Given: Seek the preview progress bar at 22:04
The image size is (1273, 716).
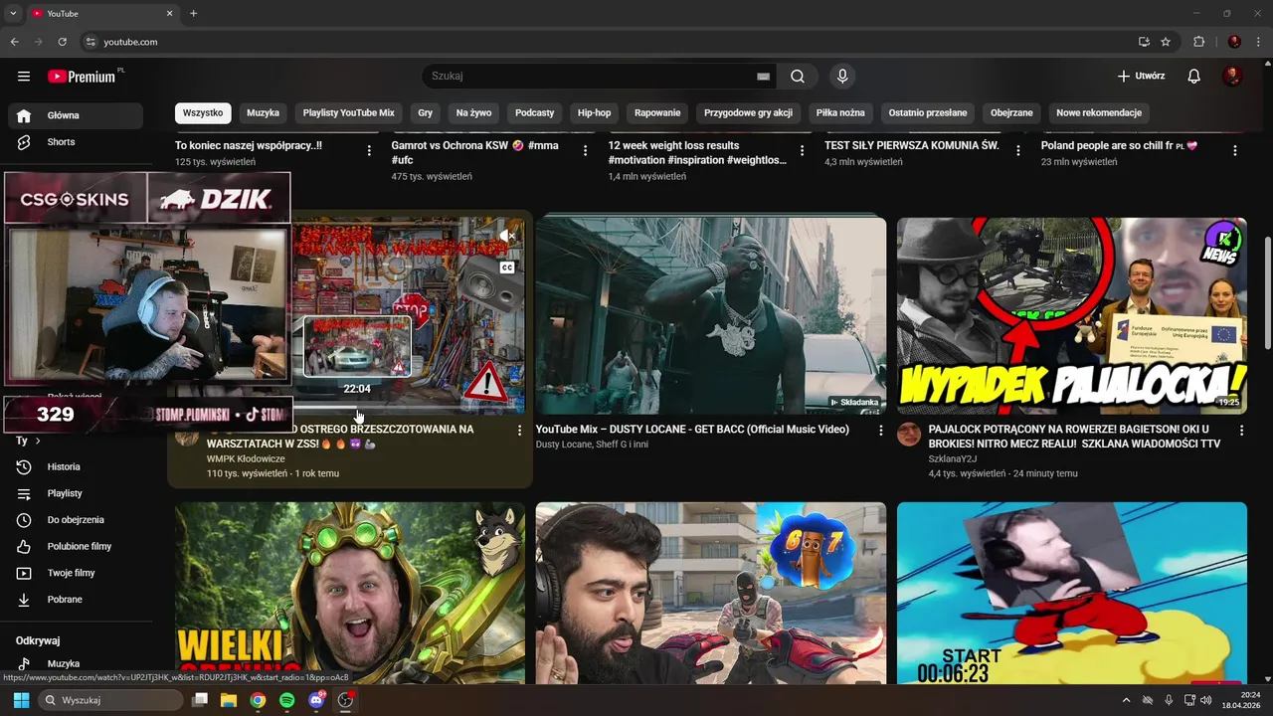Looking at the screenshot, I should pos(358,411).
